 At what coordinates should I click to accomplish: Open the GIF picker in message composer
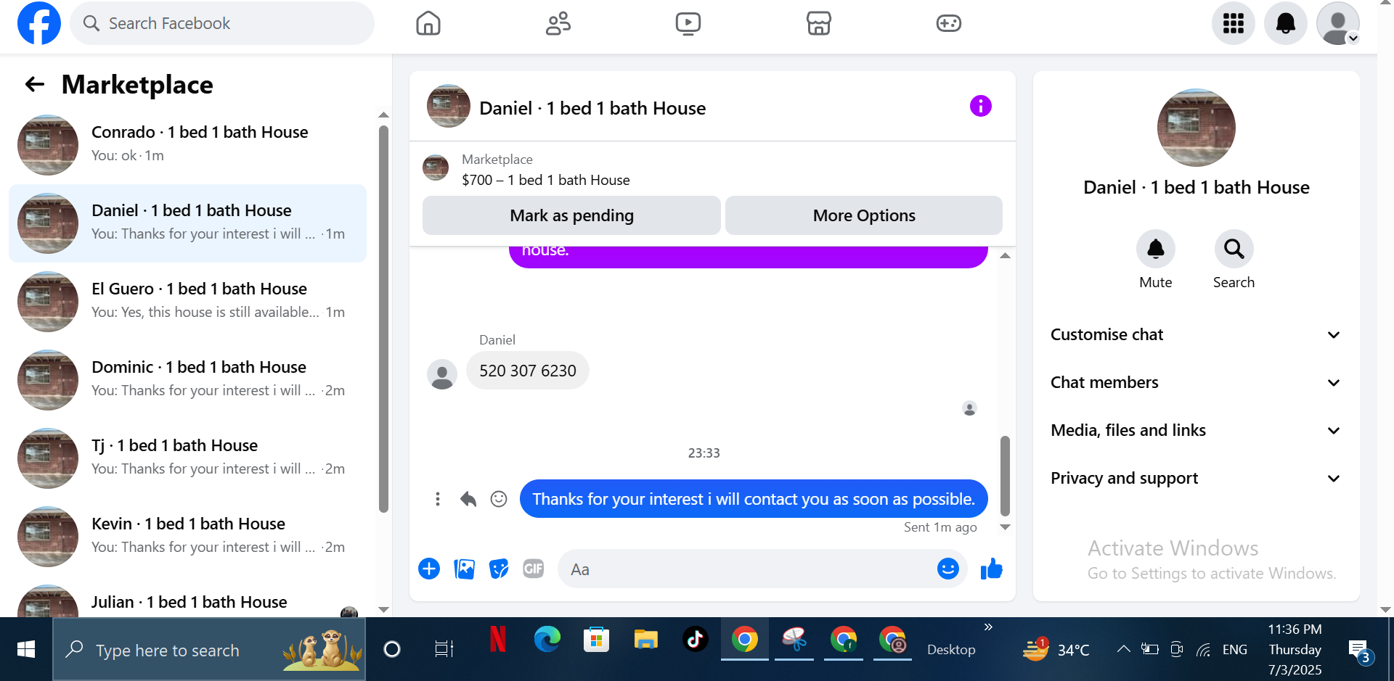(x=534, y=569)
